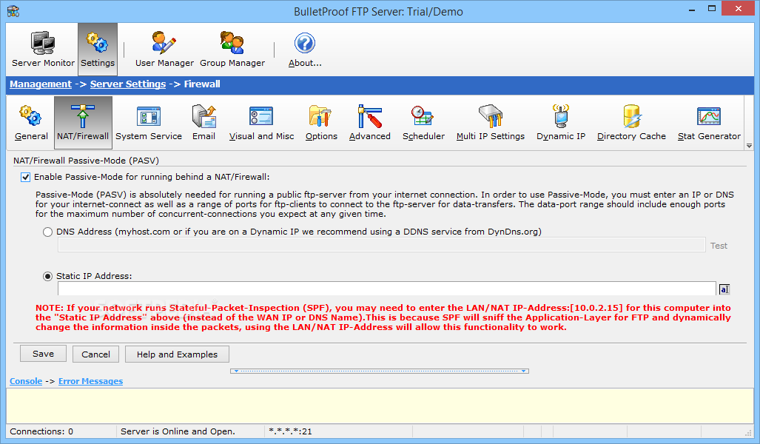
Task: Maximize the BulletProof FTP Server window
Action: (712, 9)
